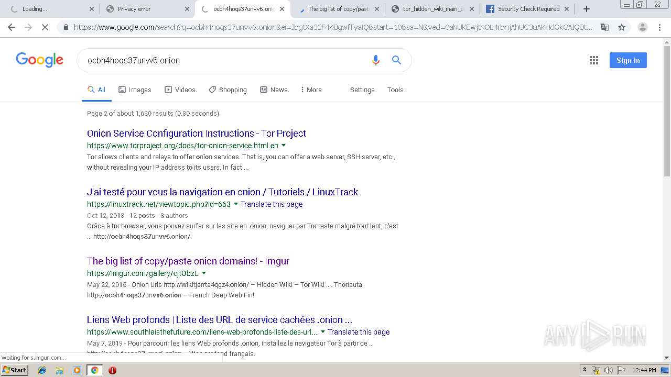The image size is (671, 377).
Task: Click the red Opera taskbar icon
Action: pos(112,370)
